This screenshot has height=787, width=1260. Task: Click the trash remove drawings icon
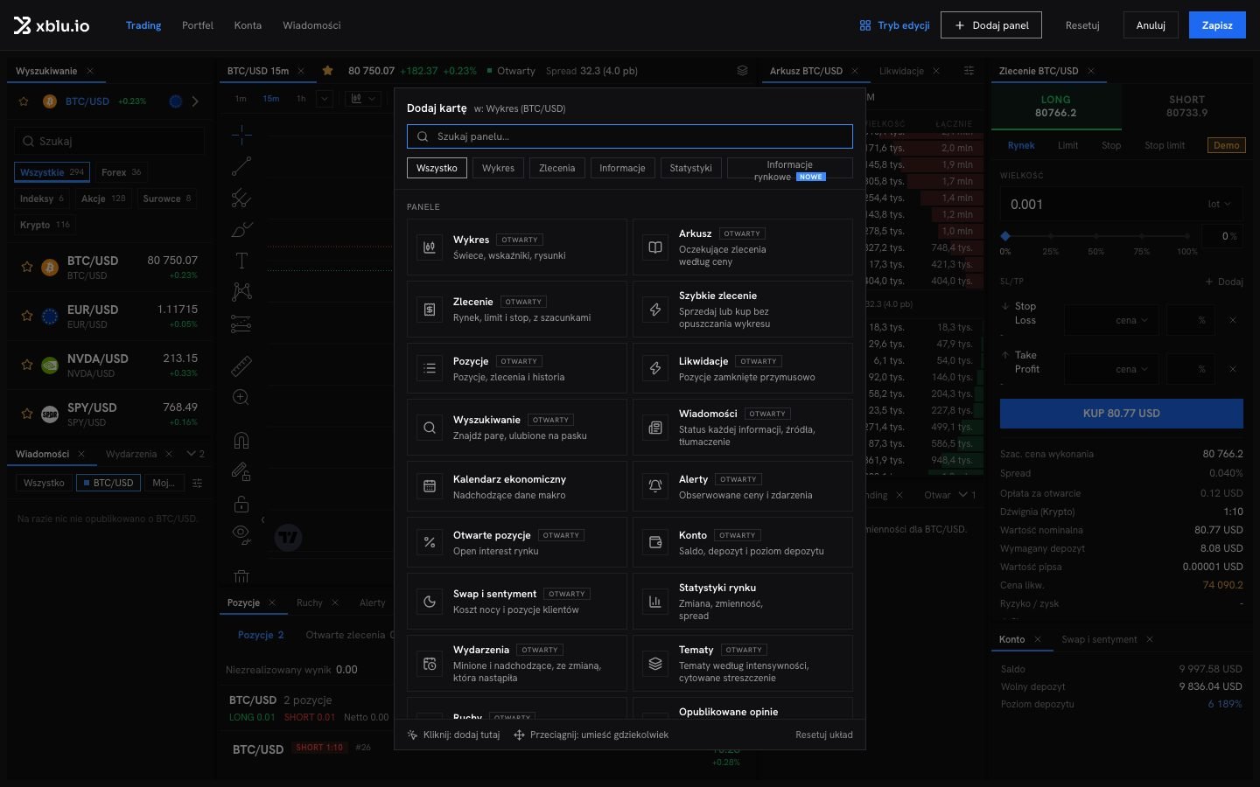coord(241,576)
